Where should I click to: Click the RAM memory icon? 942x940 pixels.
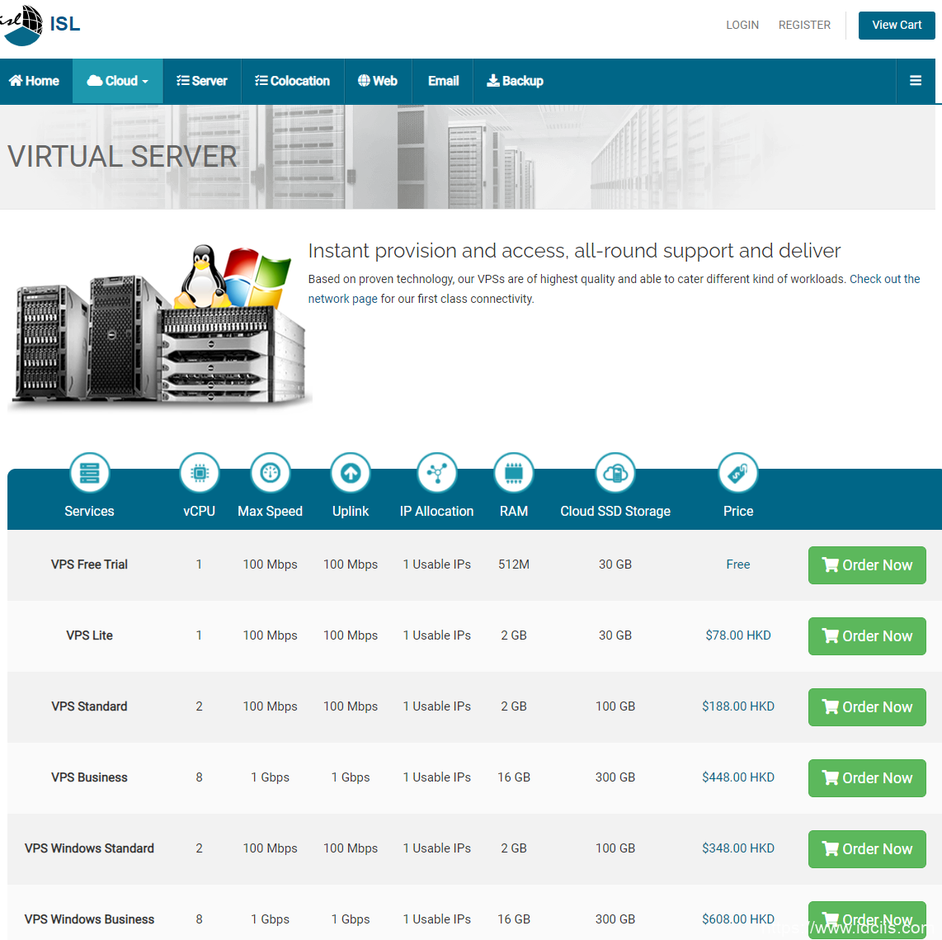pos(514,473)
